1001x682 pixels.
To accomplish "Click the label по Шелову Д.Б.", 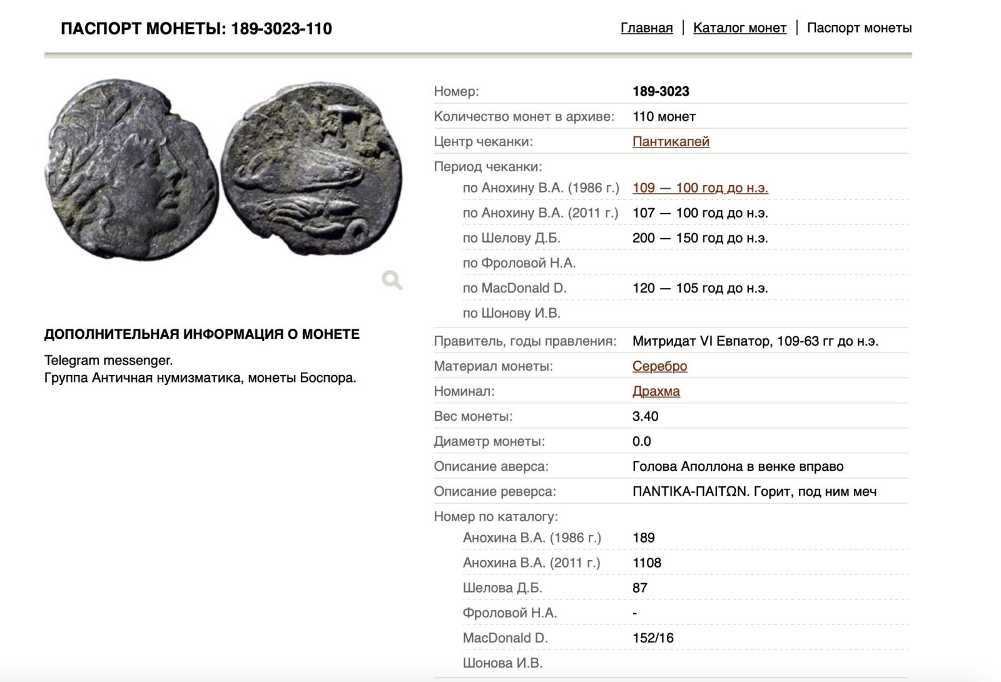I will 512,238.
